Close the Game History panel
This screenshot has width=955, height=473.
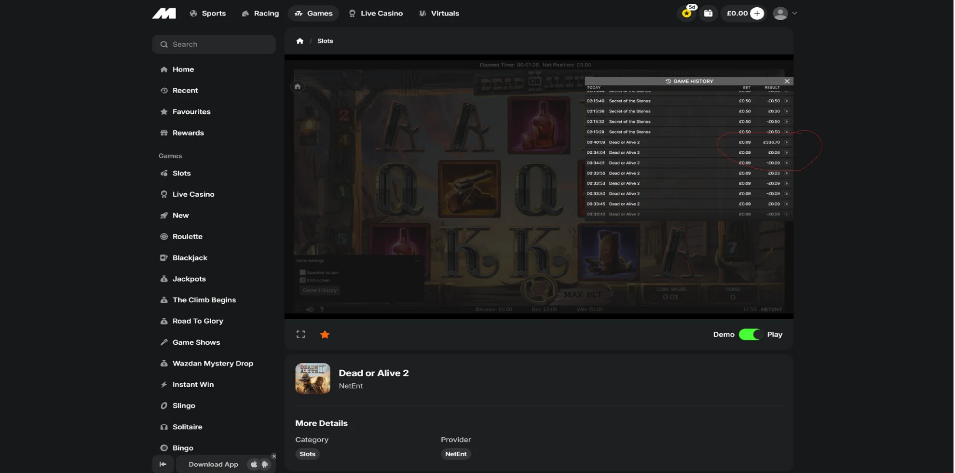(x=787, y=81)
